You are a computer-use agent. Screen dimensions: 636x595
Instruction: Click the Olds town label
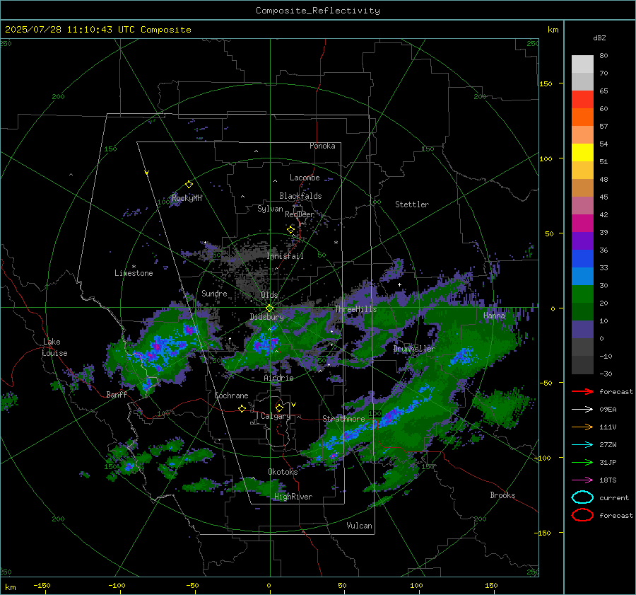coord(269,295)
